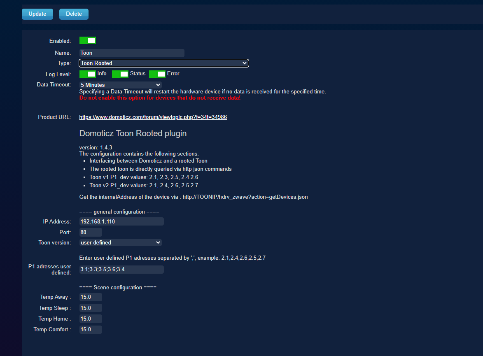Toggle the Enabled switch
483x356 pixels.
87,40
